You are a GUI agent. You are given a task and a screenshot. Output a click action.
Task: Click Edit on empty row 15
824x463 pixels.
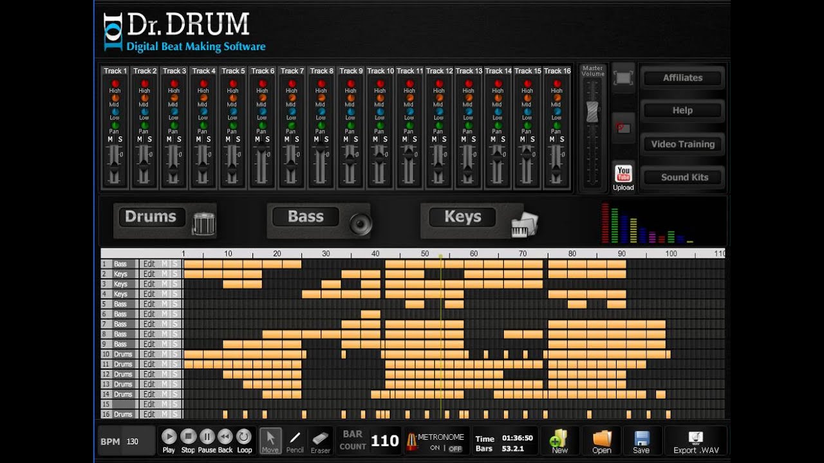click(x=149, y=404)
